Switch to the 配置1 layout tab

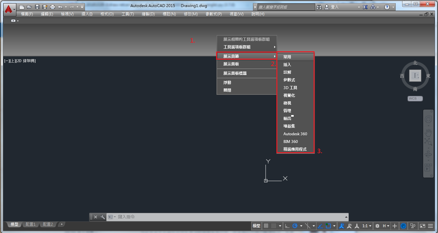30,224
